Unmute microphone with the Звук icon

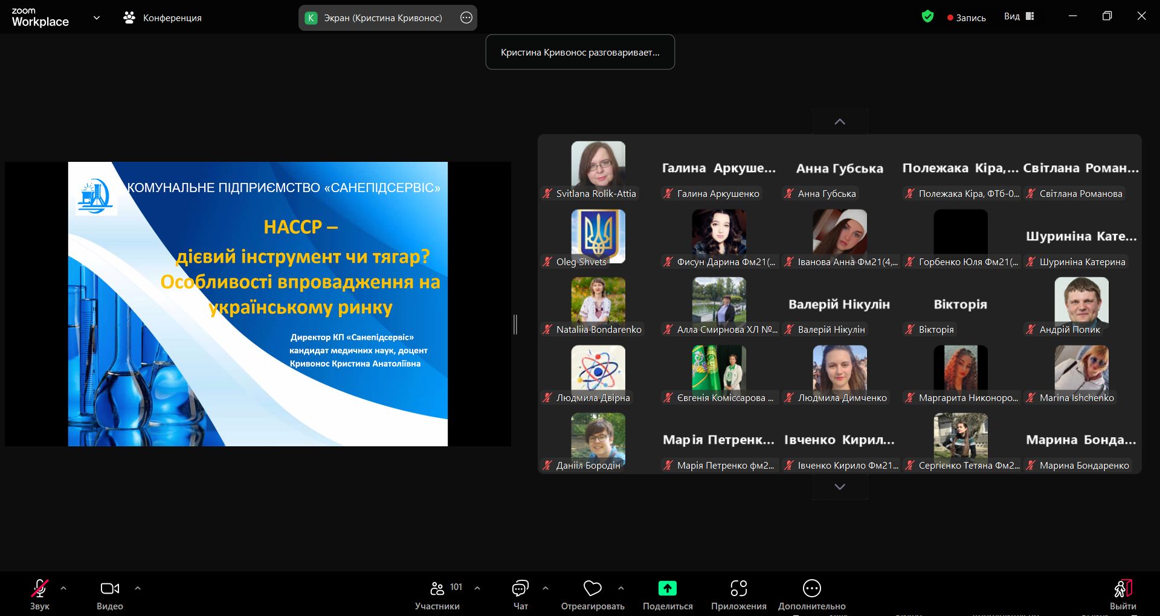[x=40, y=588]
